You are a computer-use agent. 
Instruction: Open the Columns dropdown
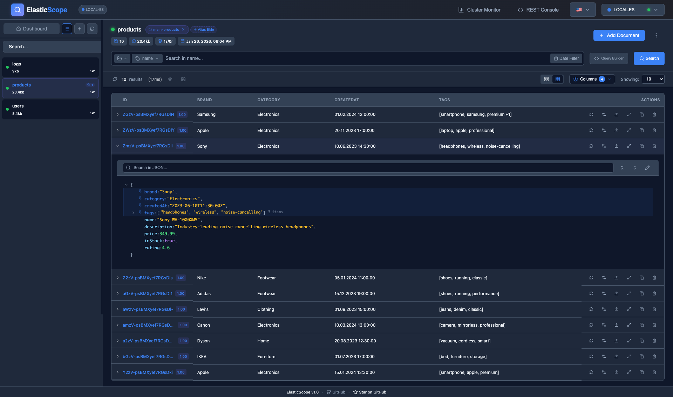tap(592, 79)
